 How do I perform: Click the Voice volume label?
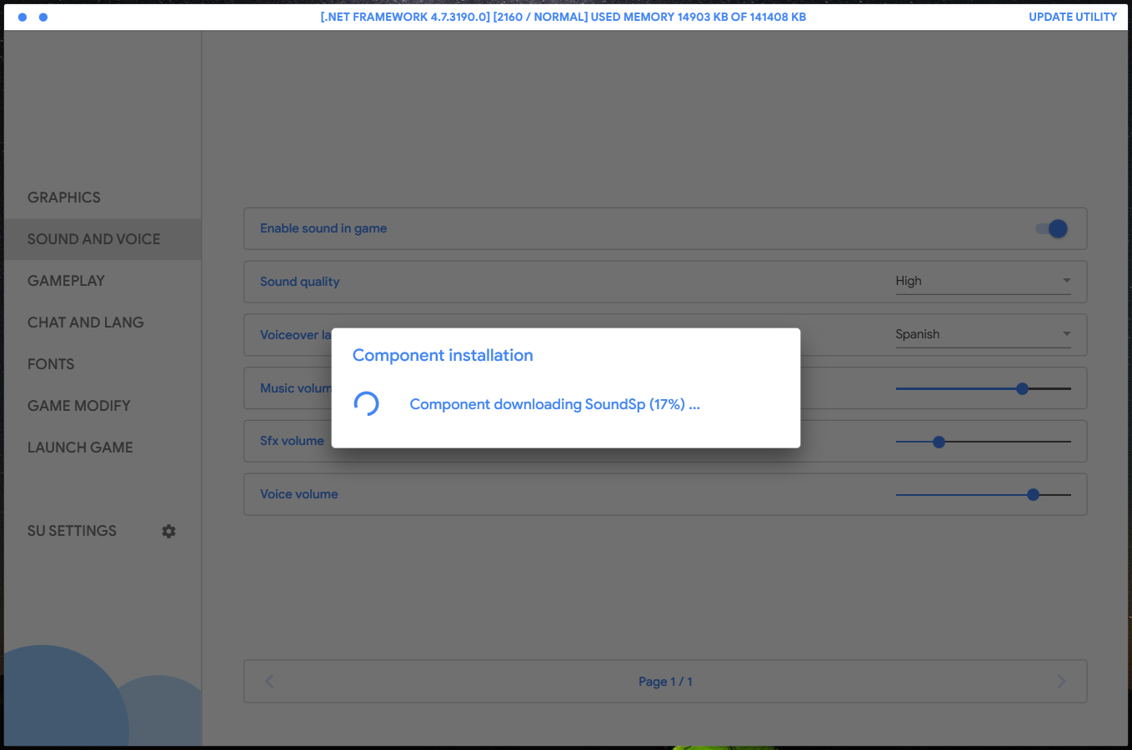(299, 494)
